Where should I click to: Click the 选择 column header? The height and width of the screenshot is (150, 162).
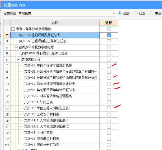[x=109, y=23]
